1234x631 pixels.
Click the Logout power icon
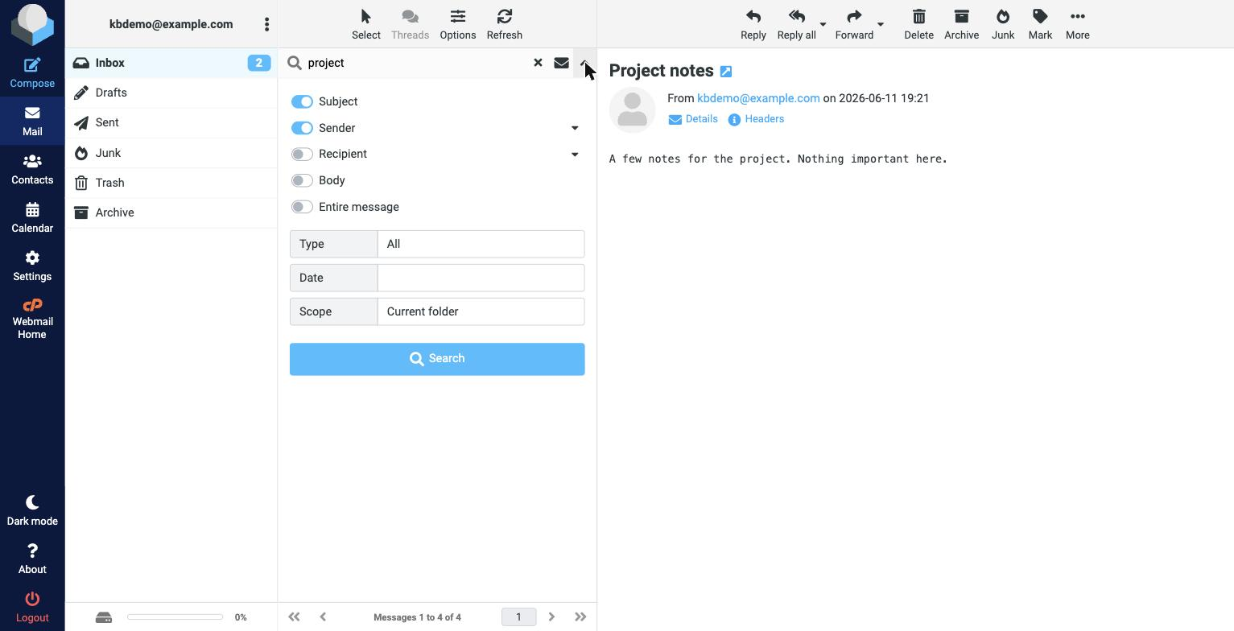click(32, 607)
